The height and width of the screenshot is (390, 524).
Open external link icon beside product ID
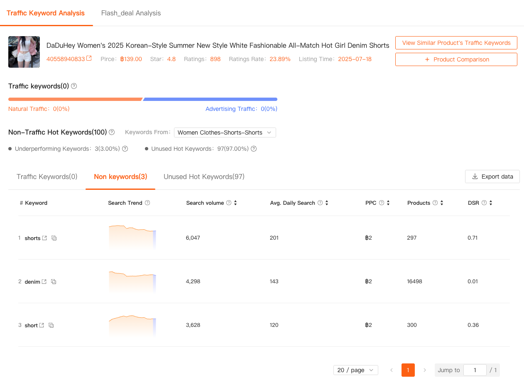tap(89, 59)
